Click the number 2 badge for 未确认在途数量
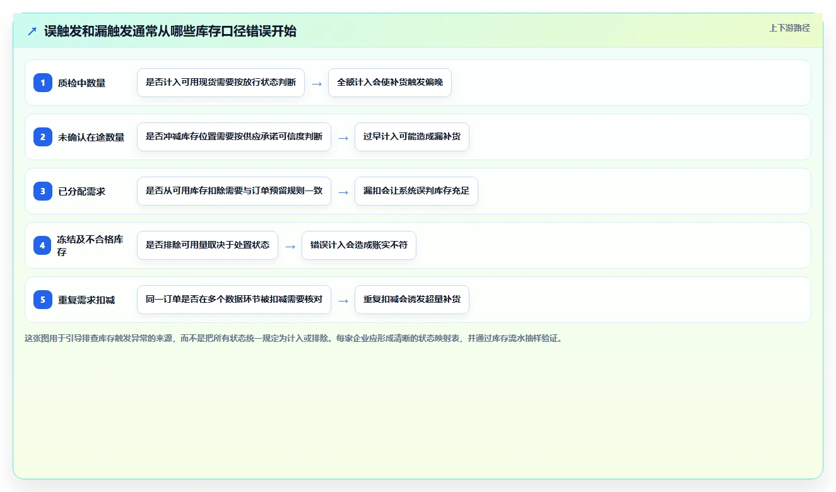Screen dimensions: 836x492 pos(43,137)
